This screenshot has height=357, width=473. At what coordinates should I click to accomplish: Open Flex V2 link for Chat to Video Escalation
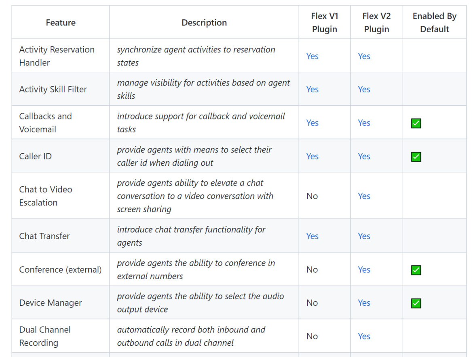[364, 196]
